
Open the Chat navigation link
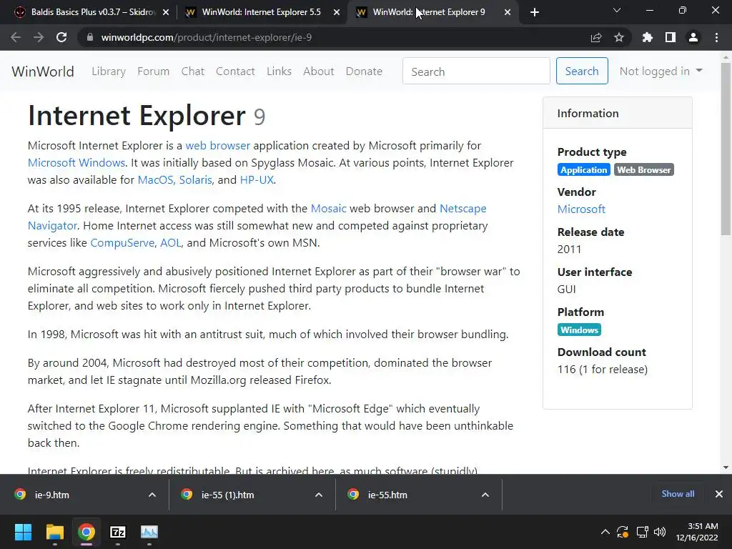193,71
